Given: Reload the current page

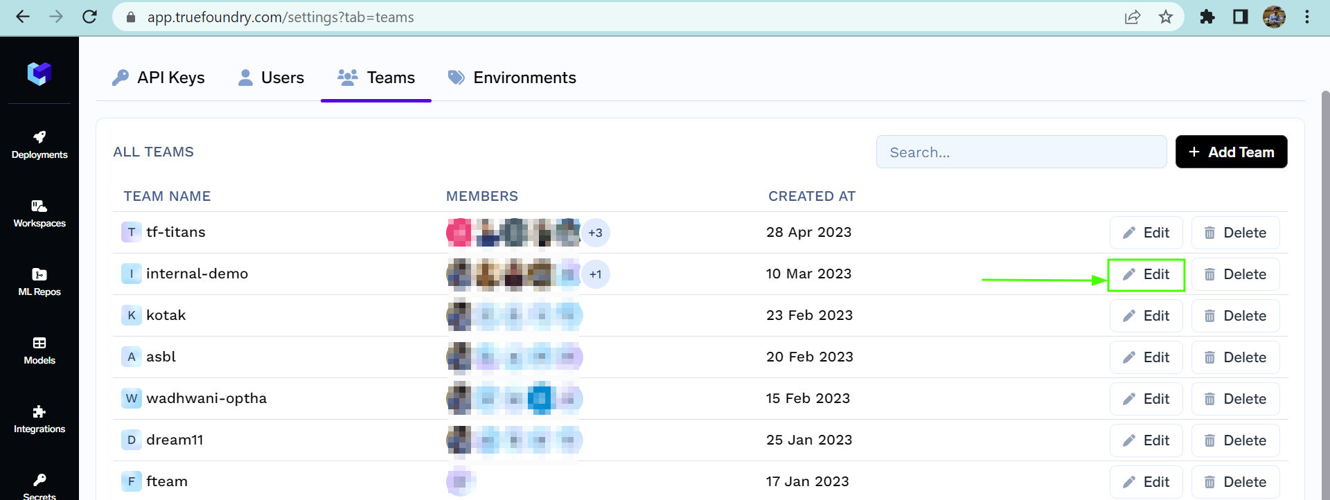Looking at the screenshot, I should tap(89, 17).
